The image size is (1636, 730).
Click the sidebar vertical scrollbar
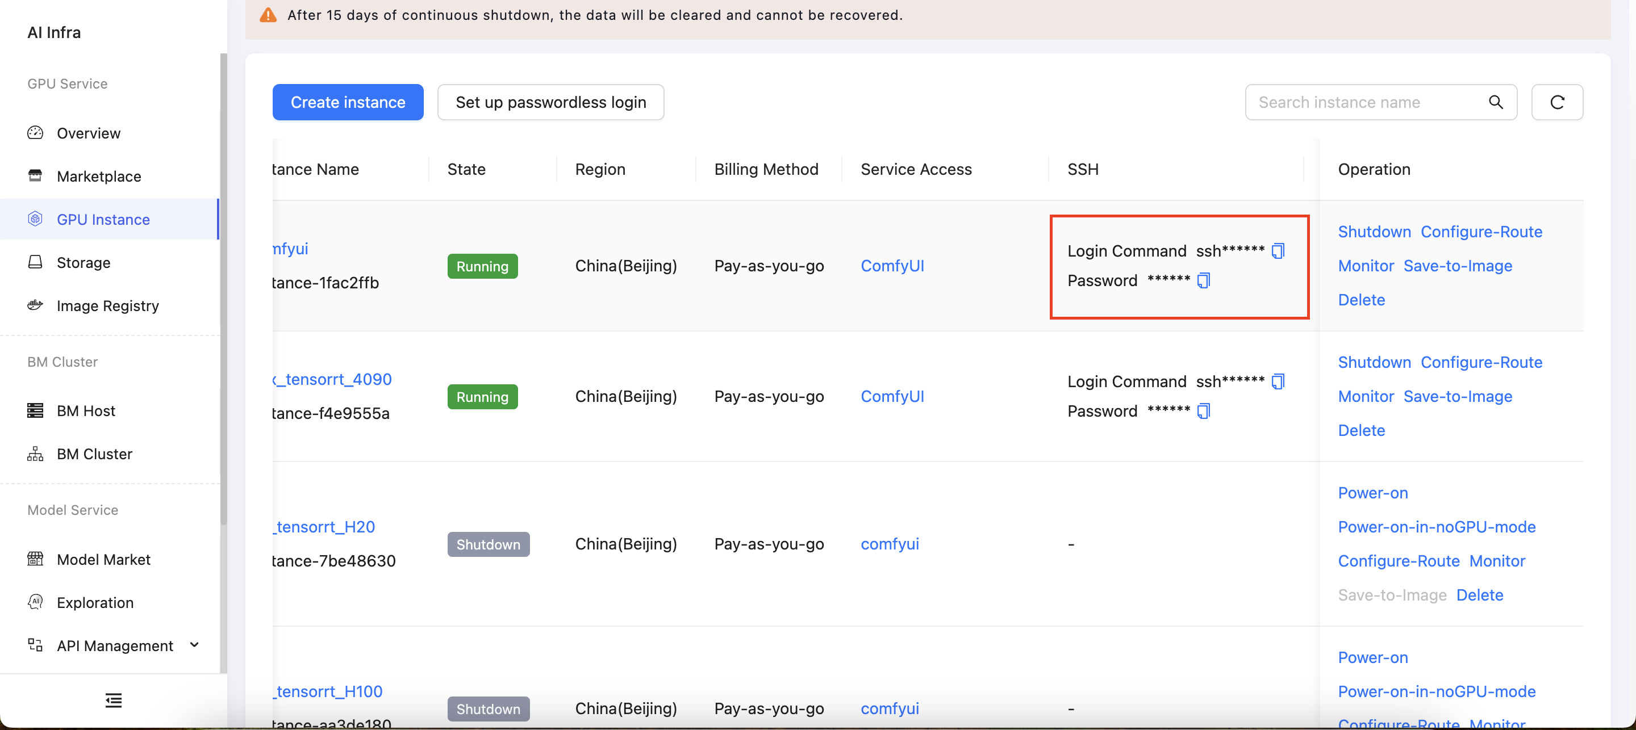point(224,289)
